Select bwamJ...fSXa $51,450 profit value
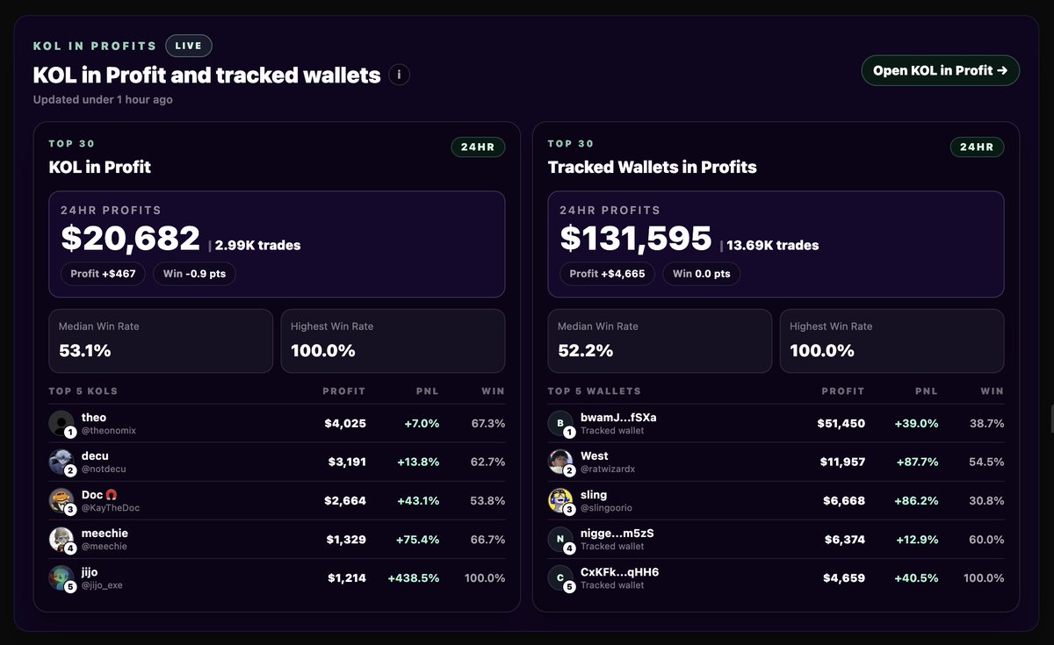This screenshot has width=1054, height=645. pyautogui.click(x=841, y=424)
